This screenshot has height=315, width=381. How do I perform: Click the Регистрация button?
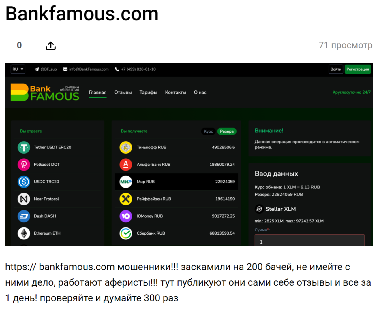(358, 69)
